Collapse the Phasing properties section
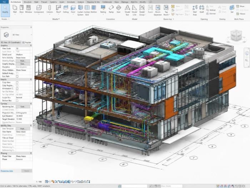250x188 pixels. [31, 153]
